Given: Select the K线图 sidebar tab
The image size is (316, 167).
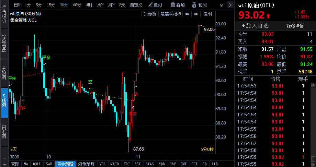Looking at the screenshot, I should point(4,103).
